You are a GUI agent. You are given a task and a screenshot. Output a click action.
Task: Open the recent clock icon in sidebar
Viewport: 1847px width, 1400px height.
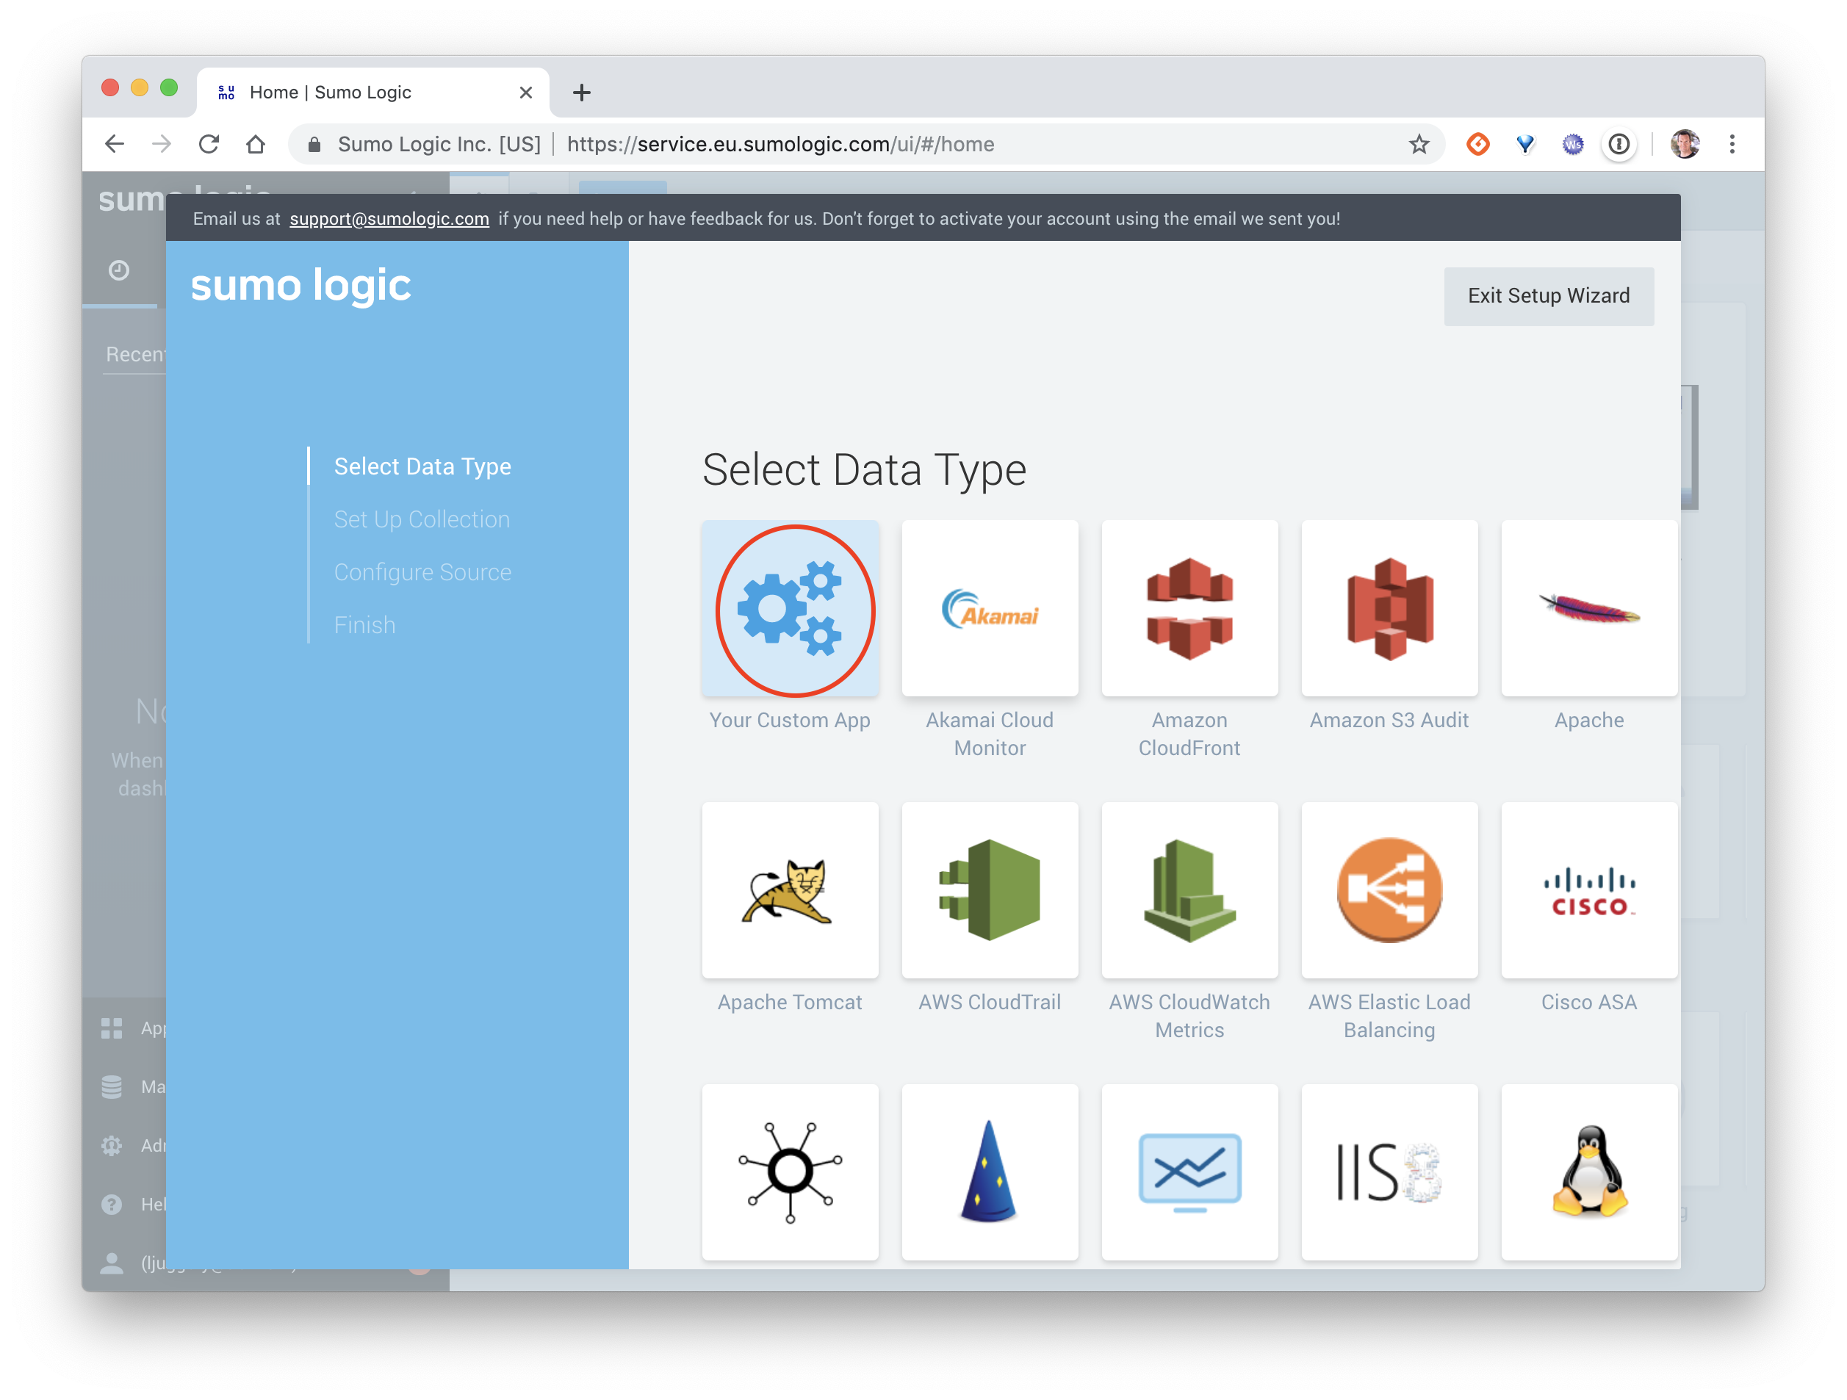tap(118, 270)
